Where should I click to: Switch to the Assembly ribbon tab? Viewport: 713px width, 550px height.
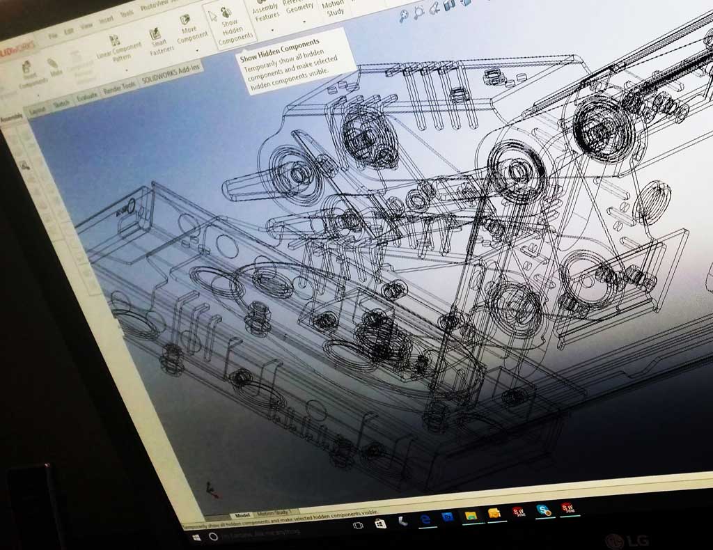tap(11, 118)
